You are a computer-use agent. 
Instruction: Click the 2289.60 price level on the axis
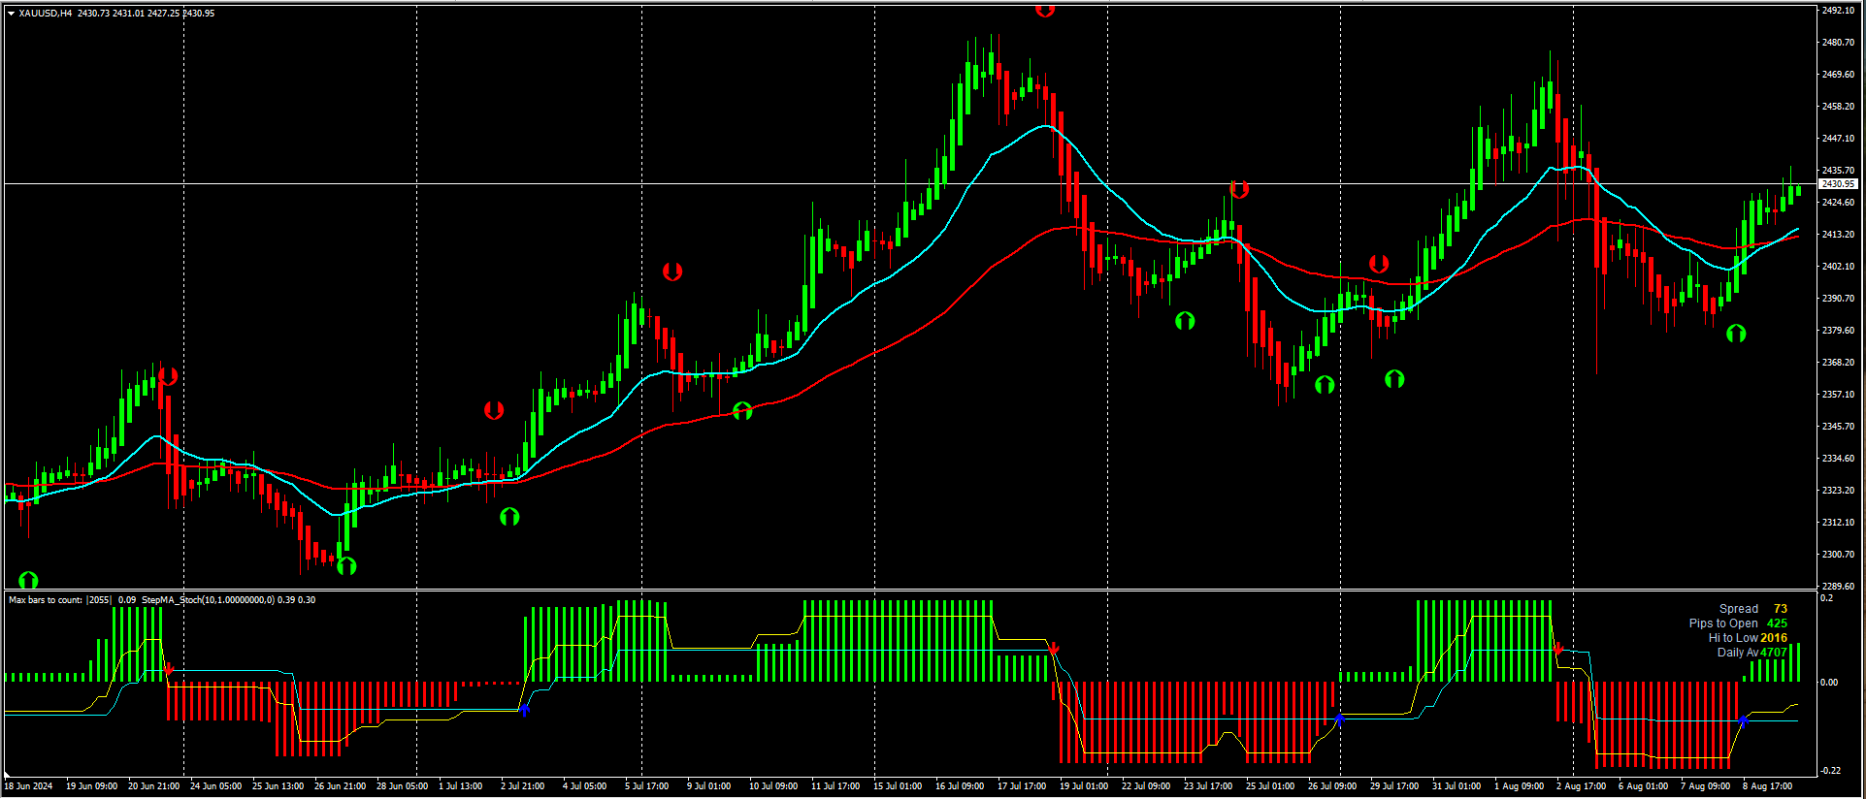pos(1838,587)
